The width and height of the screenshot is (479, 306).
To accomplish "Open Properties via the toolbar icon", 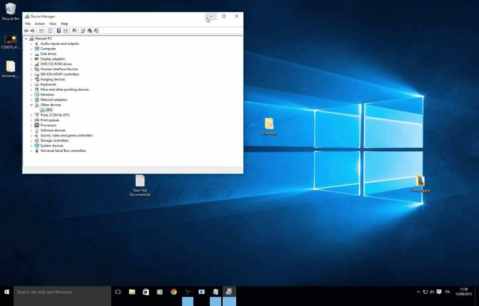I will pyautogui.click(x=50, y=31).
